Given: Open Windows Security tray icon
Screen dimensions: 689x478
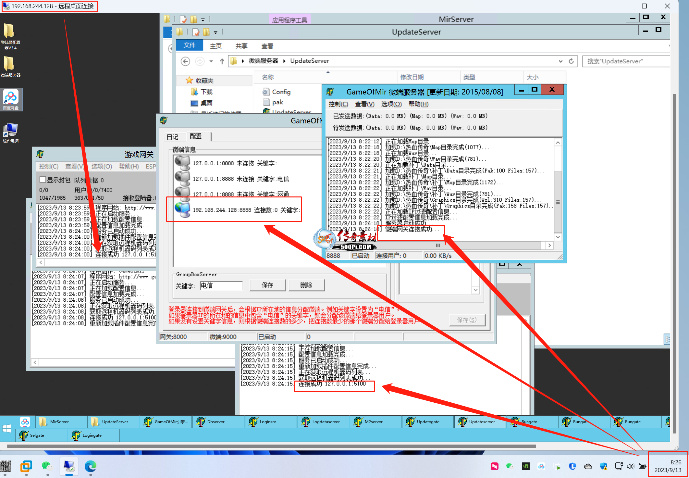Looking at the screenshot, I should click(x=604, y=467).
